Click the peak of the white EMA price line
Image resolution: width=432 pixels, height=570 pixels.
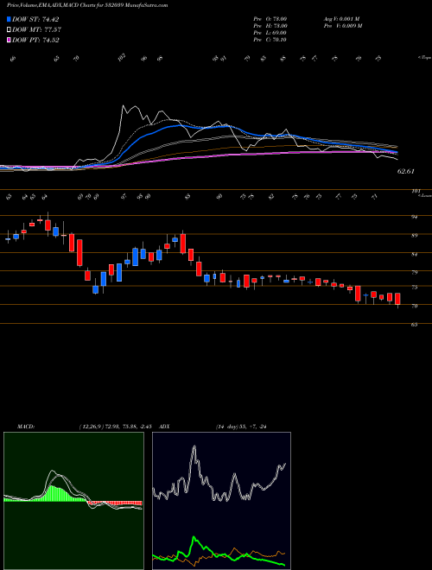pos(124,105)
